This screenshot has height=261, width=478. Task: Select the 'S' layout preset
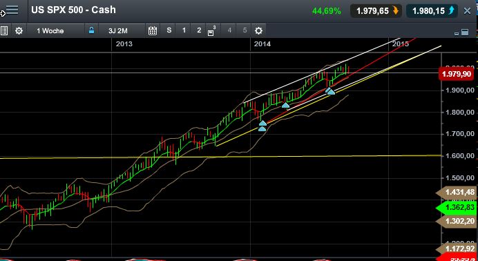169,30
